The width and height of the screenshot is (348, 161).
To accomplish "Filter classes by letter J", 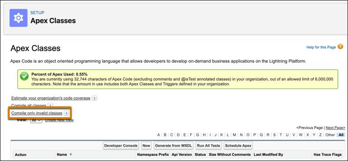I will point(215,135).
